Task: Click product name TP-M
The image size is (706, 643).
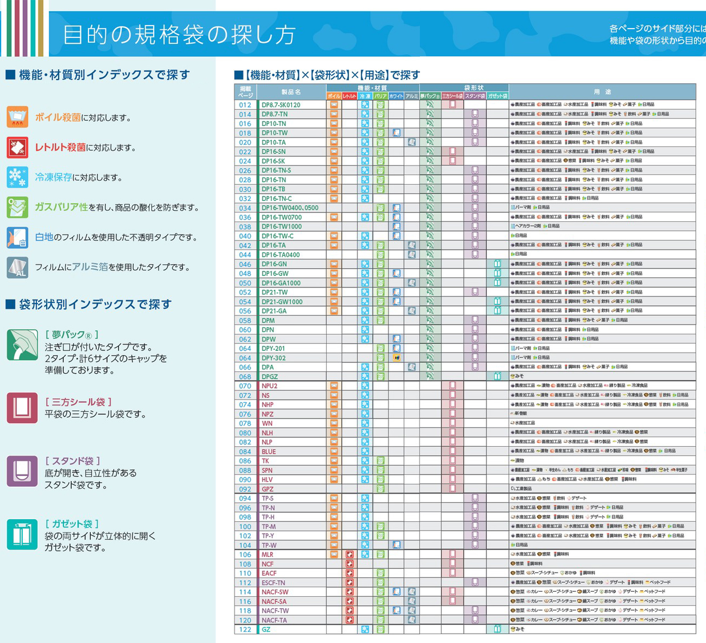Action: click(269, 526)
